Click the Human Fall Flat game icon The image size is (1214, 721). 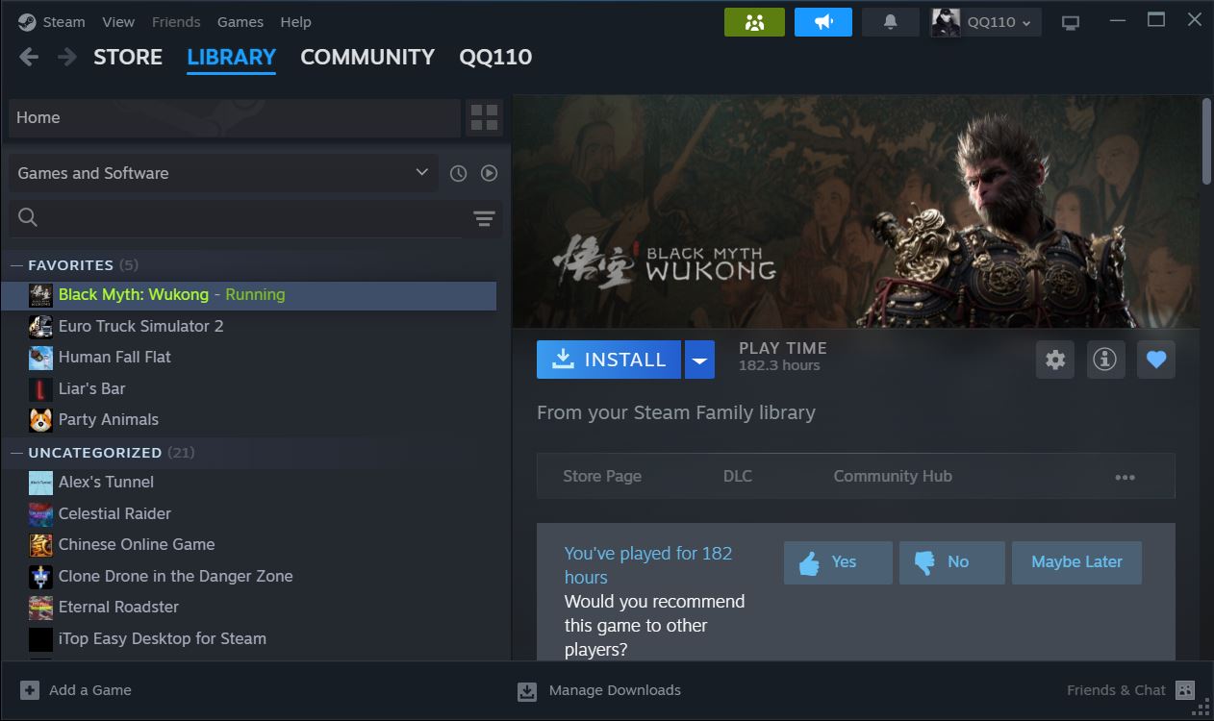[40, 358]
